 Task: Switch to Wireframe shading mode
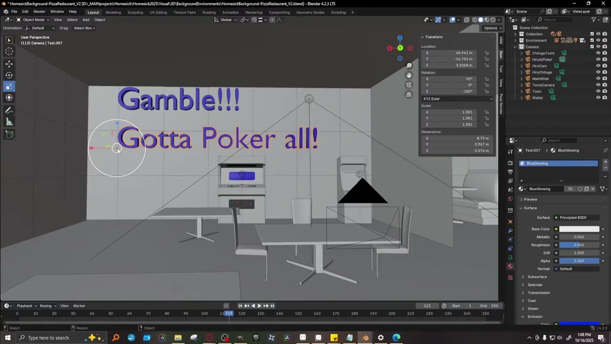[474, 20]
